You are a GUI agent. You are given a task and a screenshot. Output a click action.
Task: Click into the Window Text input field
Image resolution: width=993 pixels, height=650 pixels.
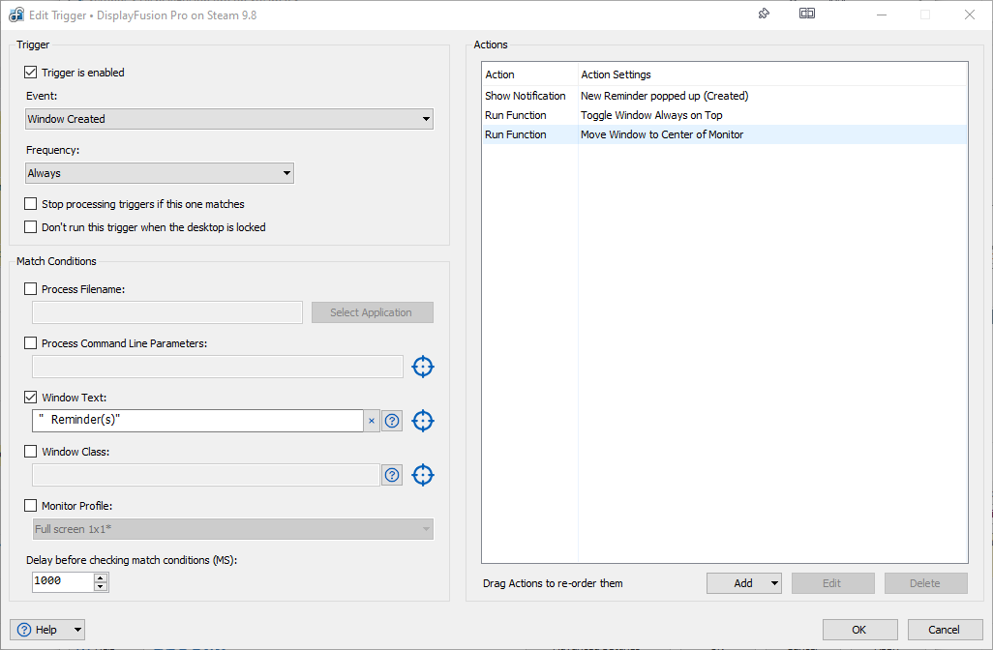click(x=198, y=421)
